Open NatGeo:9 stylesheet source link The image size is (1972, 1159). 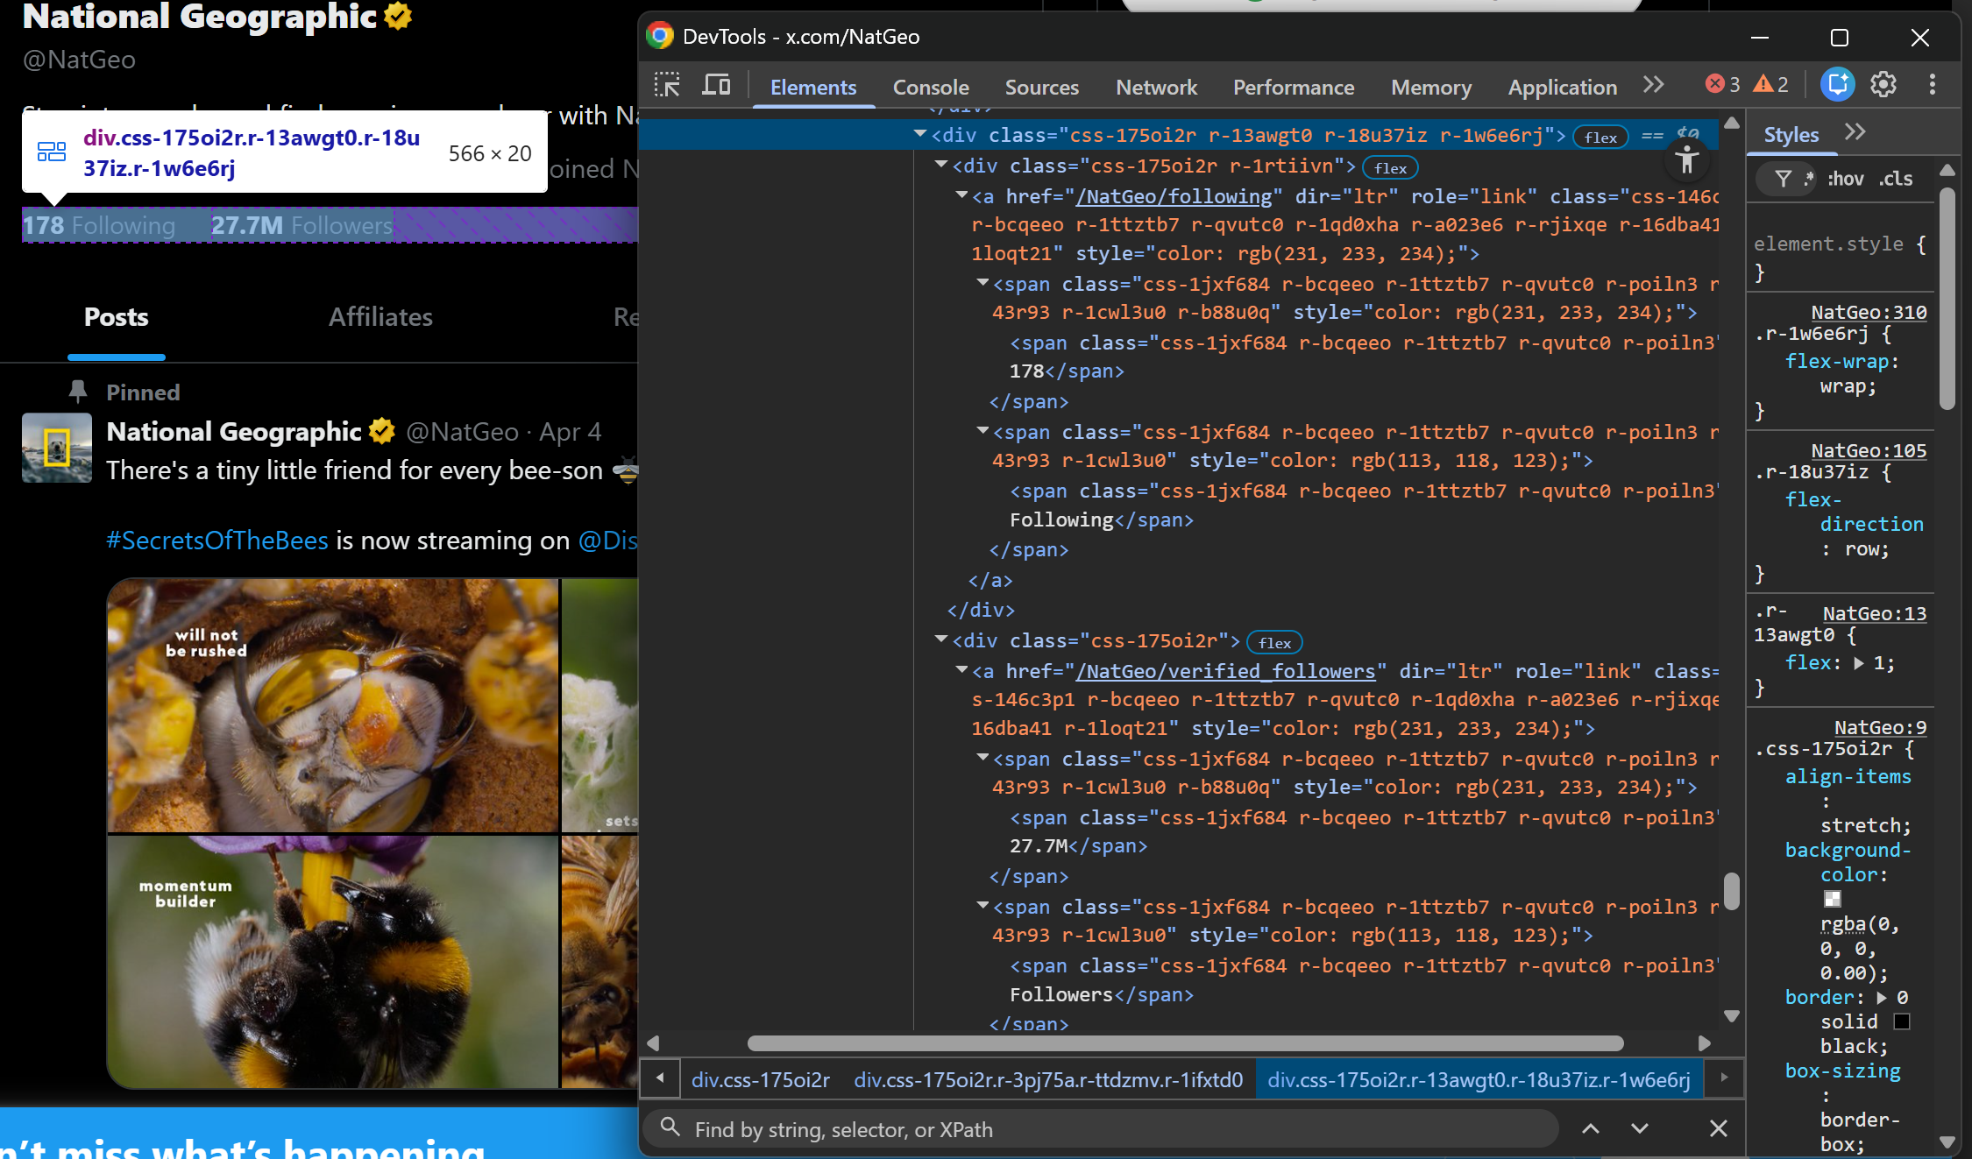pyautogui.click(x=1880, y=727)
